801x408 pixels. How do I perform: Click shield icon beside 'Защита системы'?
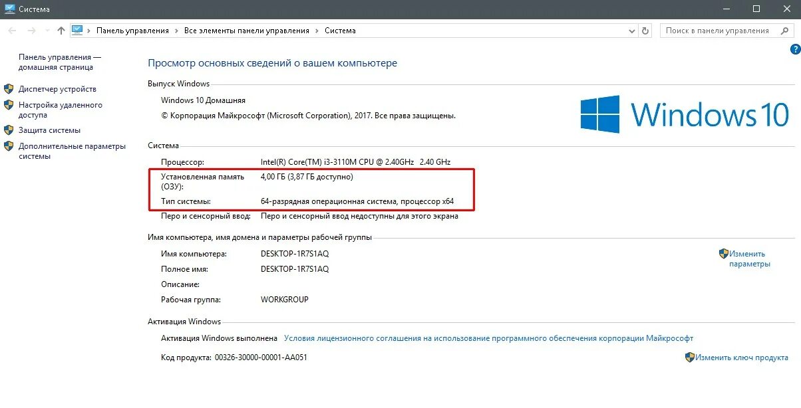(x=9, y=130)
